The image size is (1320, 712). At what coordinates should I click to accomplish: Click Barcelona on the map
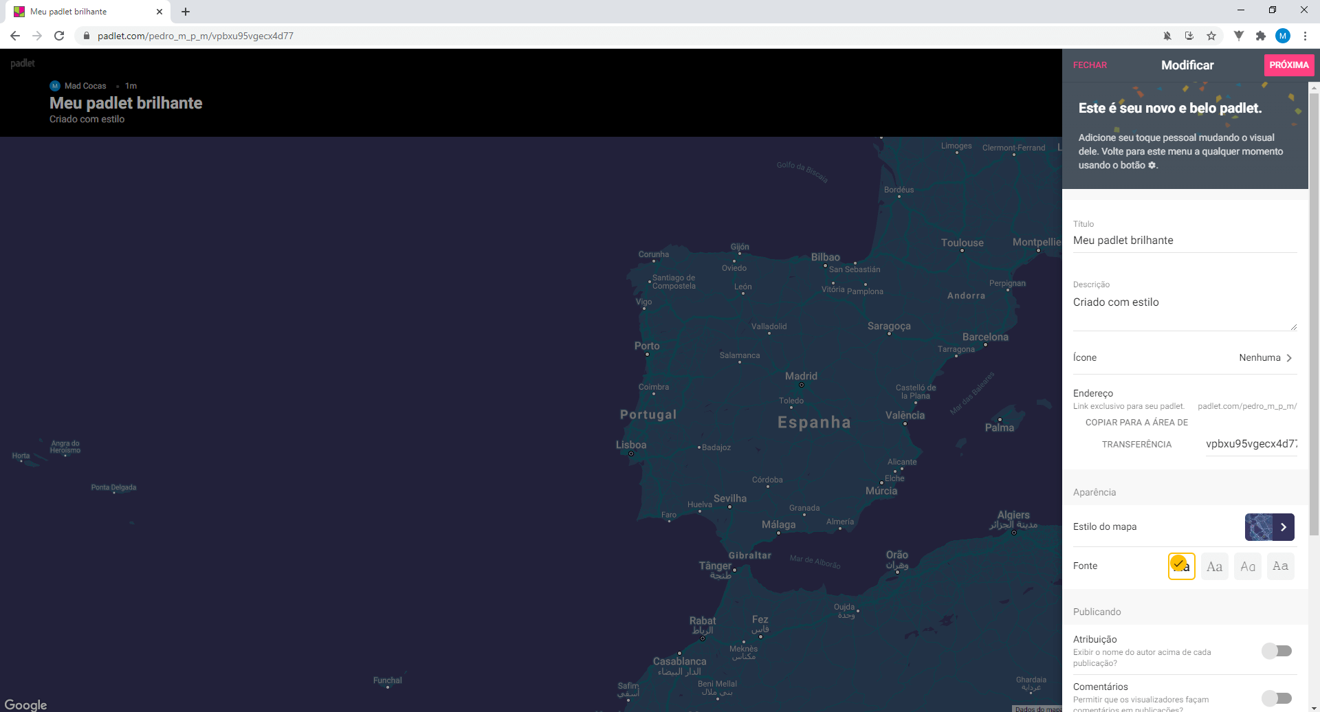click(985, 337)
